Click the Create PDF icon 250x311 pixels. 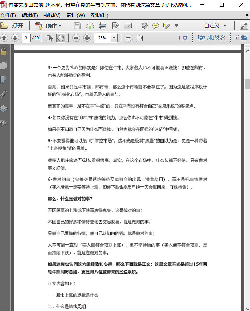[39, 26]
